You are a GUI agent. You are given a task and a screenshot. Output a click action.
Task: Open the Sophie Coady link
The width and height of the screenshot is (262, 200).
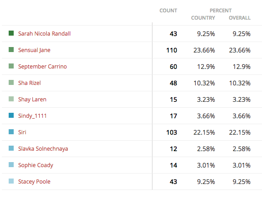click(x=36, y=165)
